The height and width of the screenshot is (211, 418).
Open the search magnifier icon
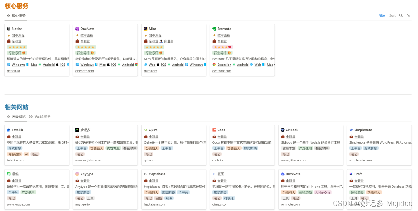(401, 15)
